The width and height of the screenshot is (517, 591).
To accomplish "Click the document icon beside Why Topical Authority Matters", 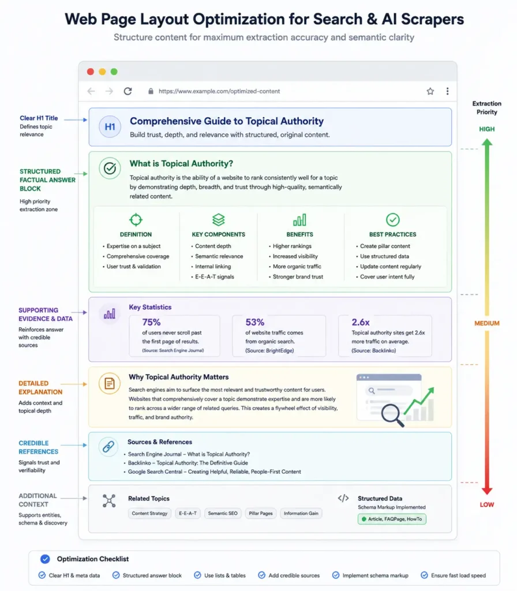I will pos(110,384).
